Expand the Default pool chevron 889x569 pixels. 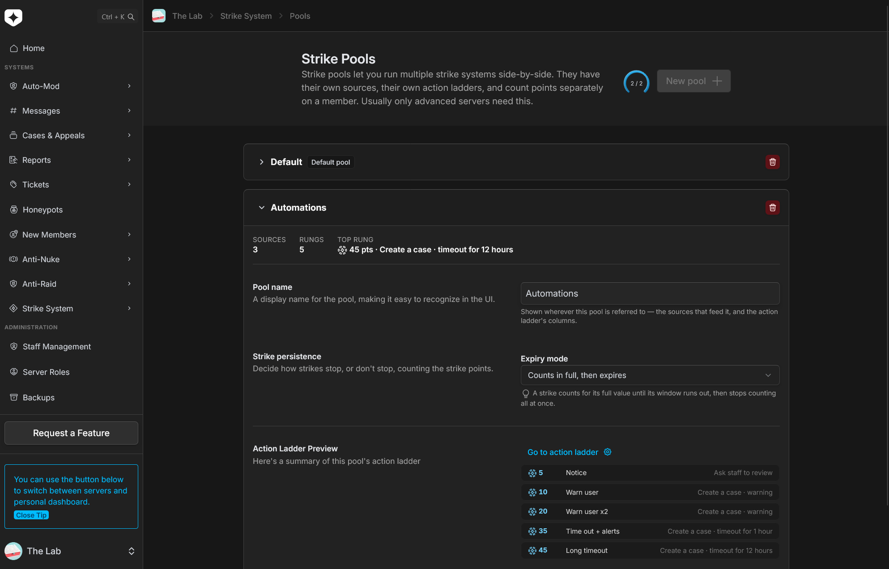tap(261, 162)
